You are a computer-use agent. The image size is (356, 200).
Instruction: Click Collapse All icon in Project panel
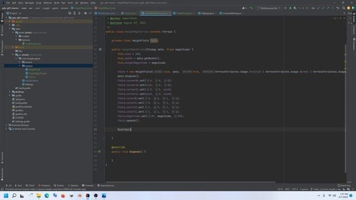(x=80, y=13)
